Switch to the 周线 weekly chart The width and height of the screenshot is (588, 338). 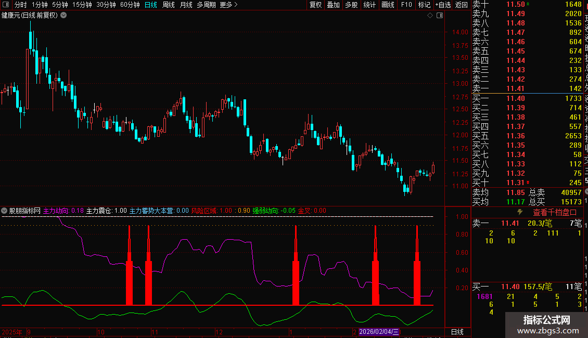point(169,5)
